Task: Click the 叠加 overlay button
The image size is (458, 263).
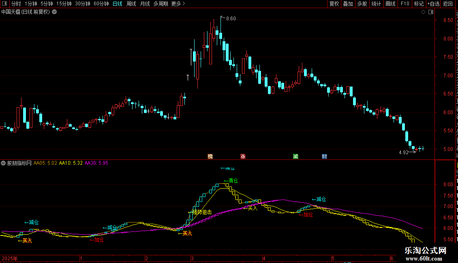Action: (x=348, y=4)
